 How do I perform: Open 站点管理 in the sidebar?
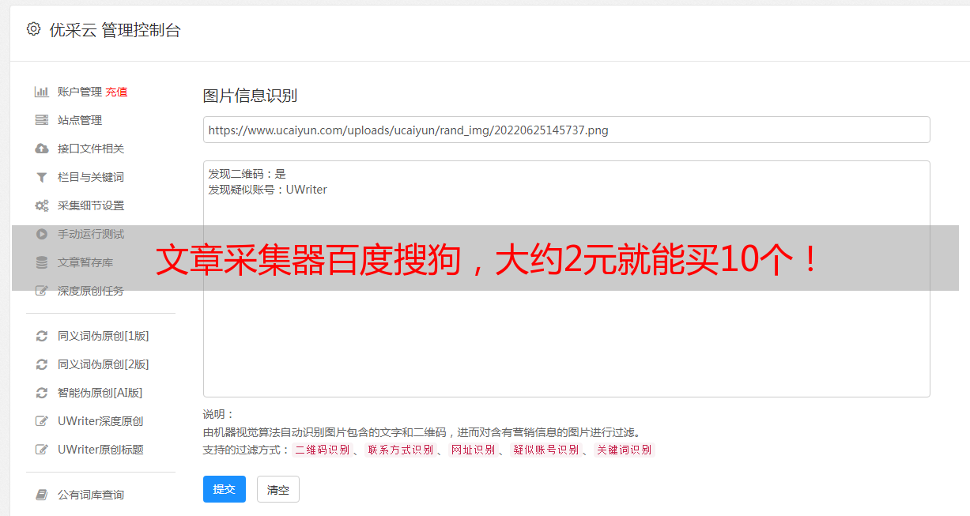80,120
